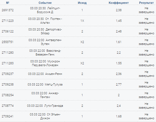Click bet number 2708774
The height and width of the screenshot is (122, 156).
coord(8,106)
